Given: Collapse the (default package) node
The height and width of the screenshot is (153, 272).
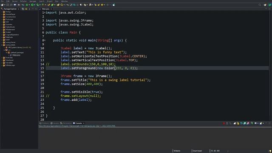Looking at the screenshot, I should [6, 53].
